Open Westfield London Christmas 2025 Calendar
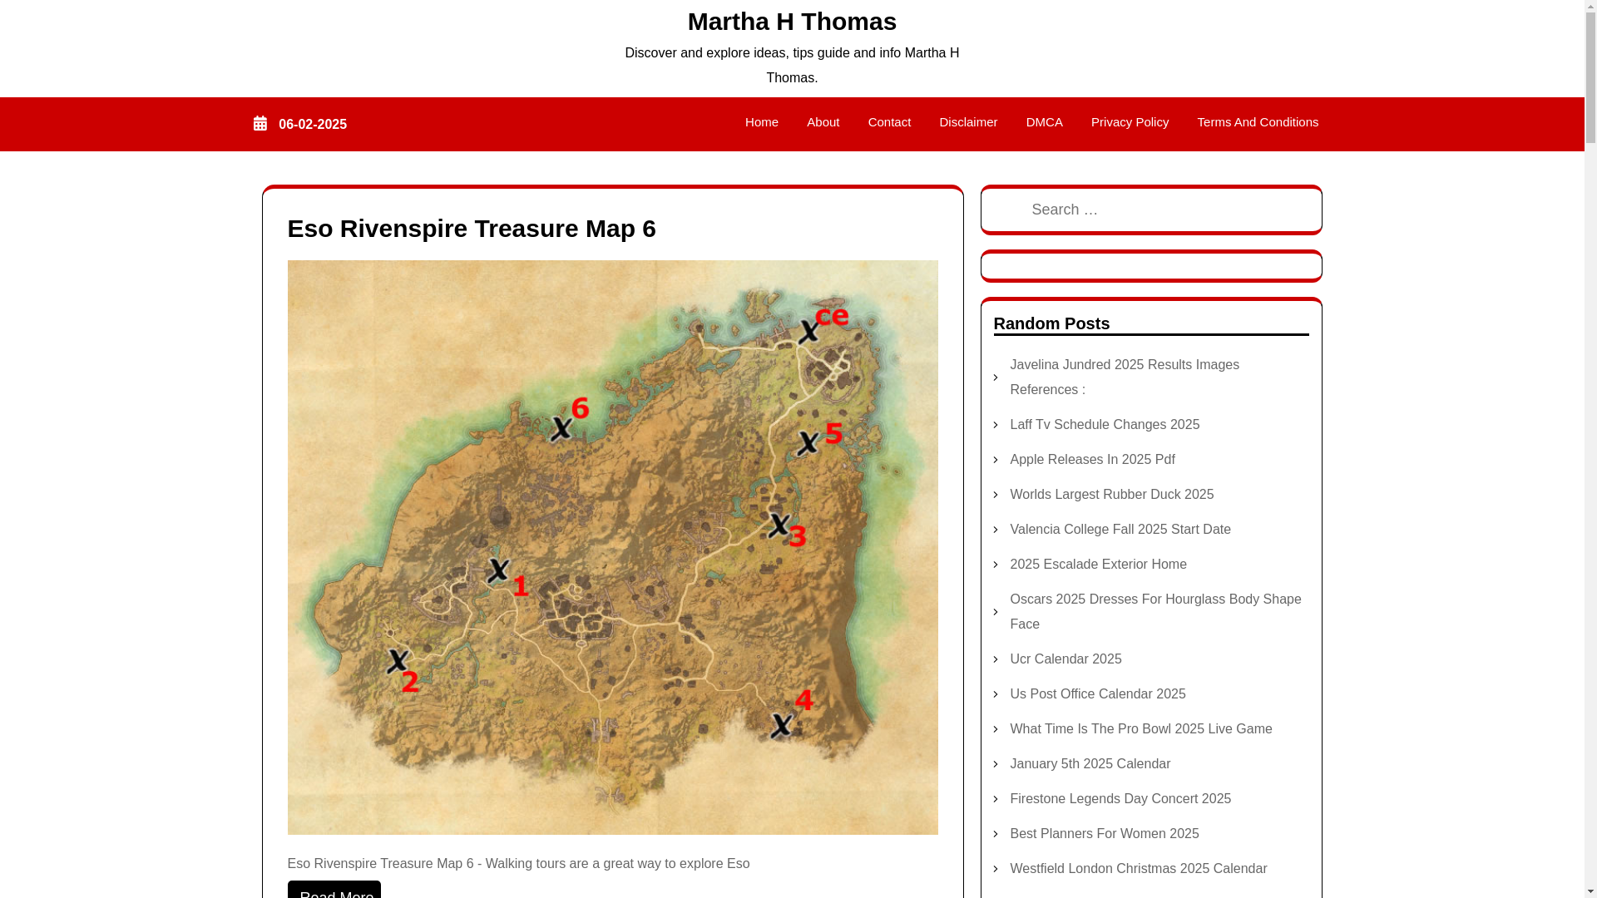This screenshot has width=1597, height=898. pyautogui.click(x=1138, y=869)
